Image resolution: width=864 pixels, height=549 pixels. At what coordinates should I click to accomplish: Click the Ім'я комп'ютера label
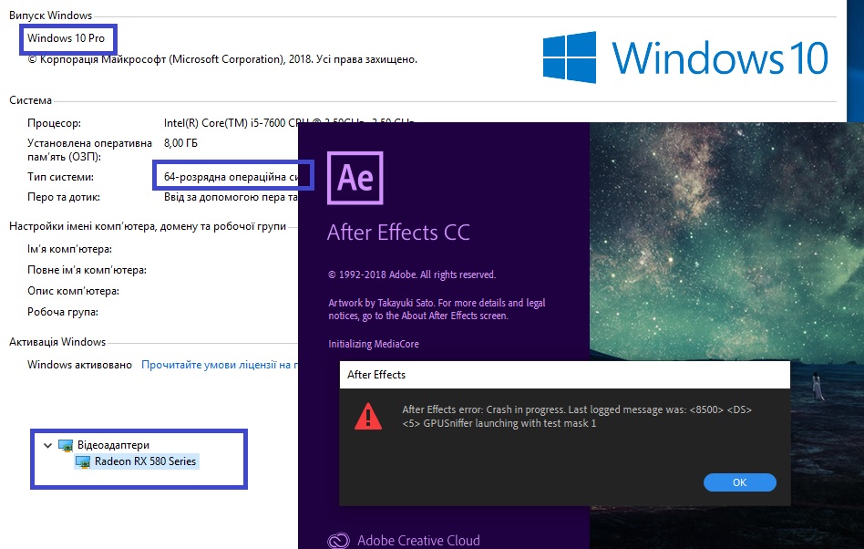[x=69, y=249]
